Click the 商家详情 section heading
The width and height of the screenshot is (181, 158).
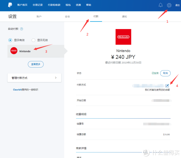[x=81, y=148]
